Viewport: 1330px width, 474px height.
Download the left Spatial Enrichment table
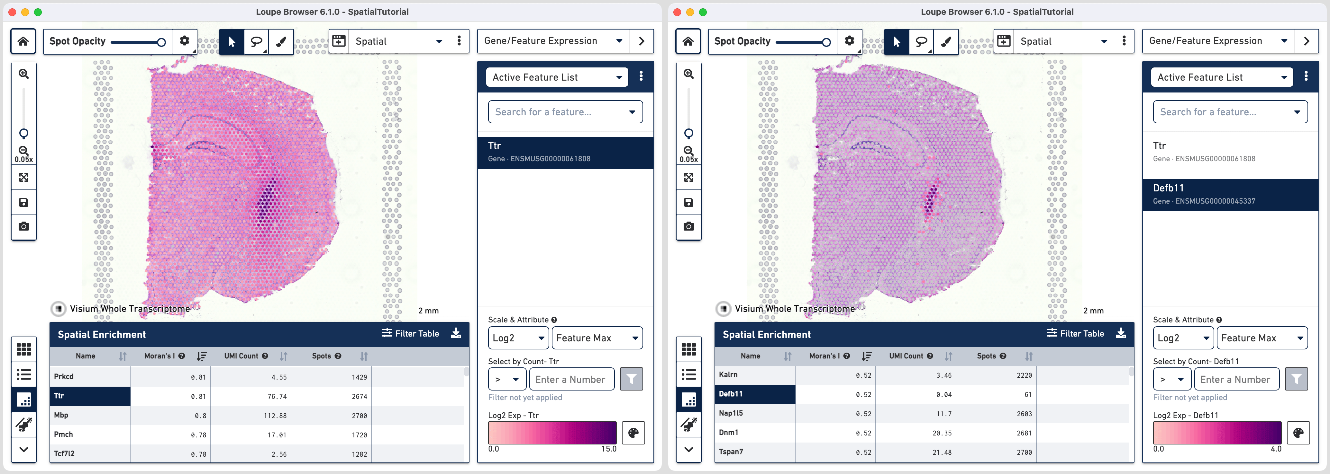point(456,333)
